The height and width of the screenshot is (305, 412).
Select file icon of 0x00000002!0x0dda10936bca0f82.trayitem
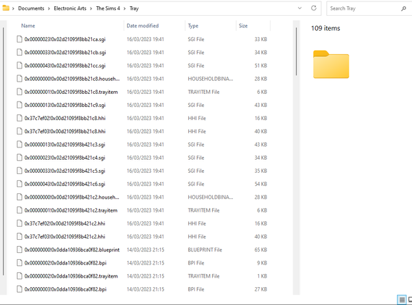coord(19,276)
